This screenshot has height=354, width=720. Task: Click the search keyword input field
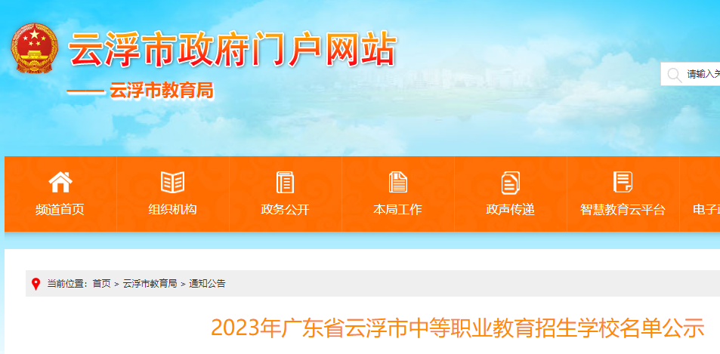[x=703, y=74]
